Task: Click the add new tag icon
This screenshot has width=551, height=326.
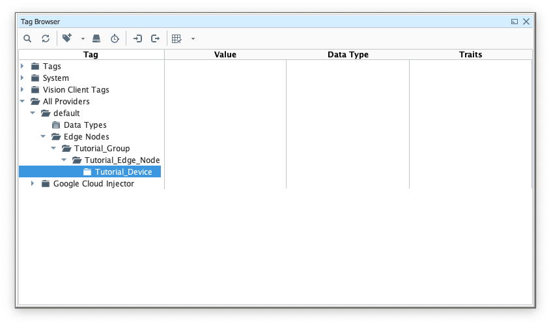Action: 67,39
